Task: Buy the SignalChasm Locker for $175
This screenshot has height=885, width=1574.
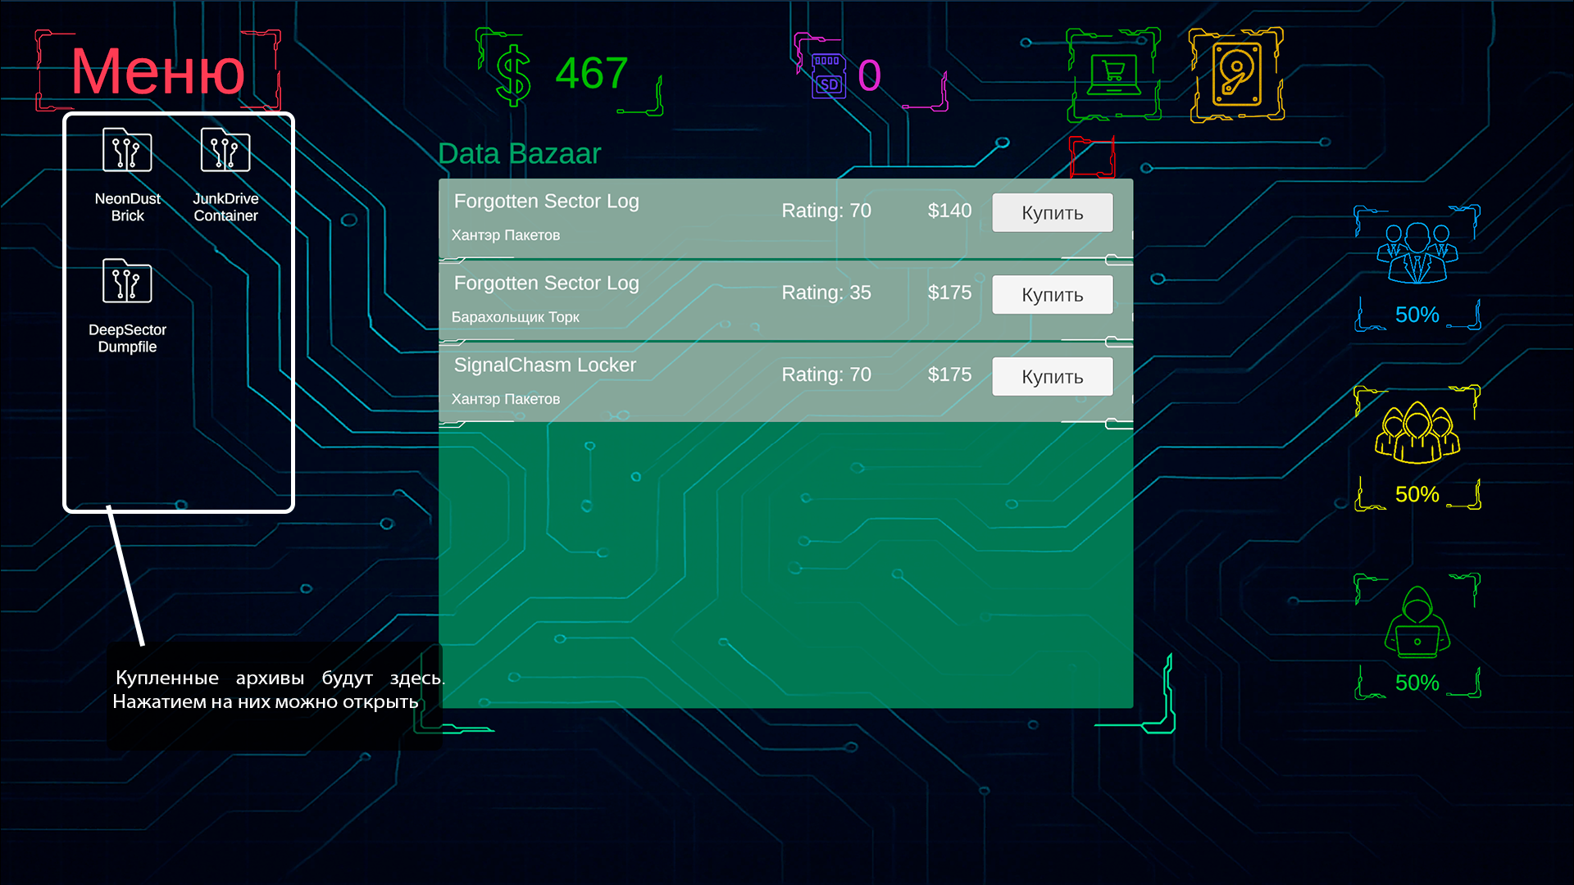Action: 1052,377
